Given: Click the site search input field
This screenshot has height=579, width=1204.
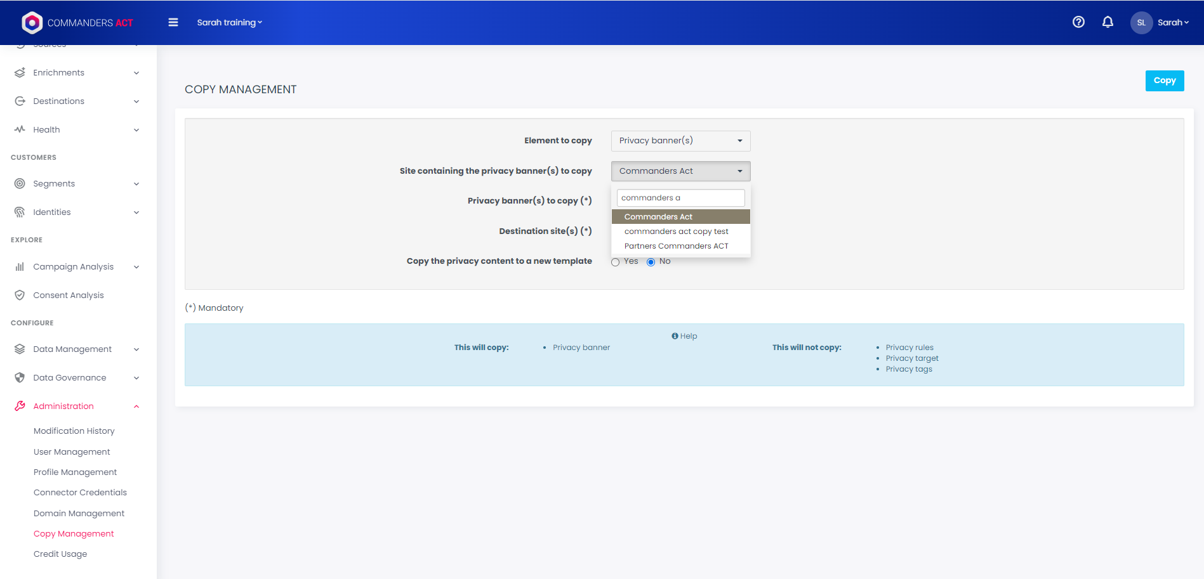Looking at the screenshot, I should (680, 198).
